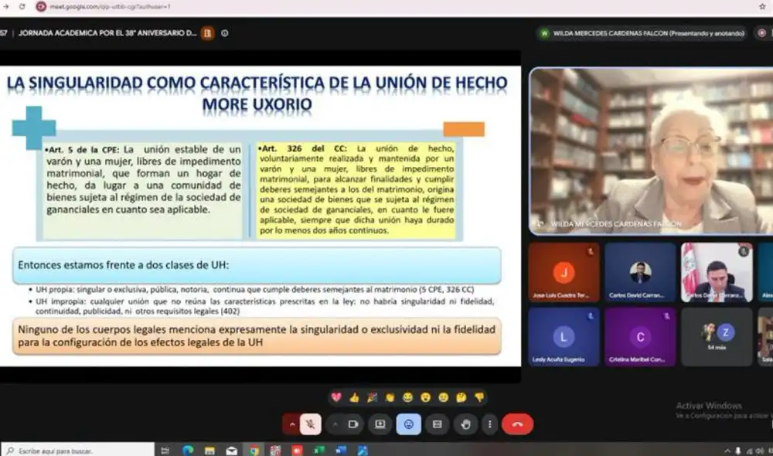Unmute the microphone in the call bar
This screenshot has width=773, height=456.
point(310,424)
